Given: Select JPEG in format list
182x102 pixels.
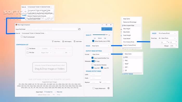Looking at the screenshot, I should [x=133, y=57].
